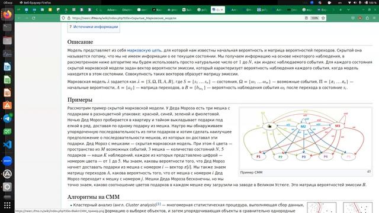Open the Pocket save icon
Screen dimensions: 379x213
point(353,18)
